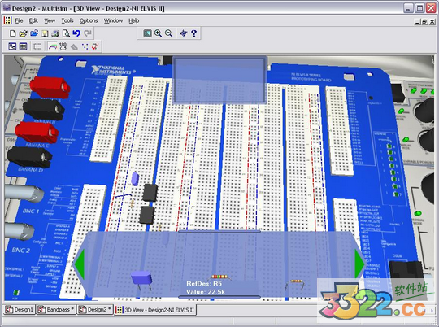This screenshot has width=439, height=327.
Task: Zoom in using magnifier plus icon
Action: pyautogui.click(x=158, y=33)
